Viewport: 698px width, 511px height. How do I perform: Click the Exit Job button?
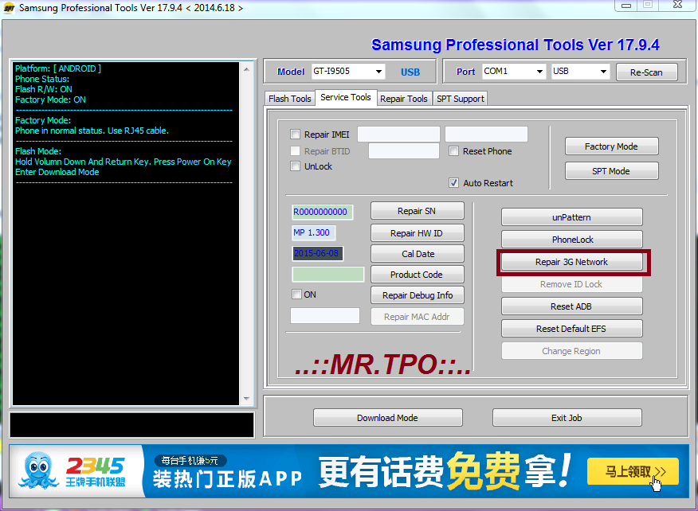coord(567,418)
